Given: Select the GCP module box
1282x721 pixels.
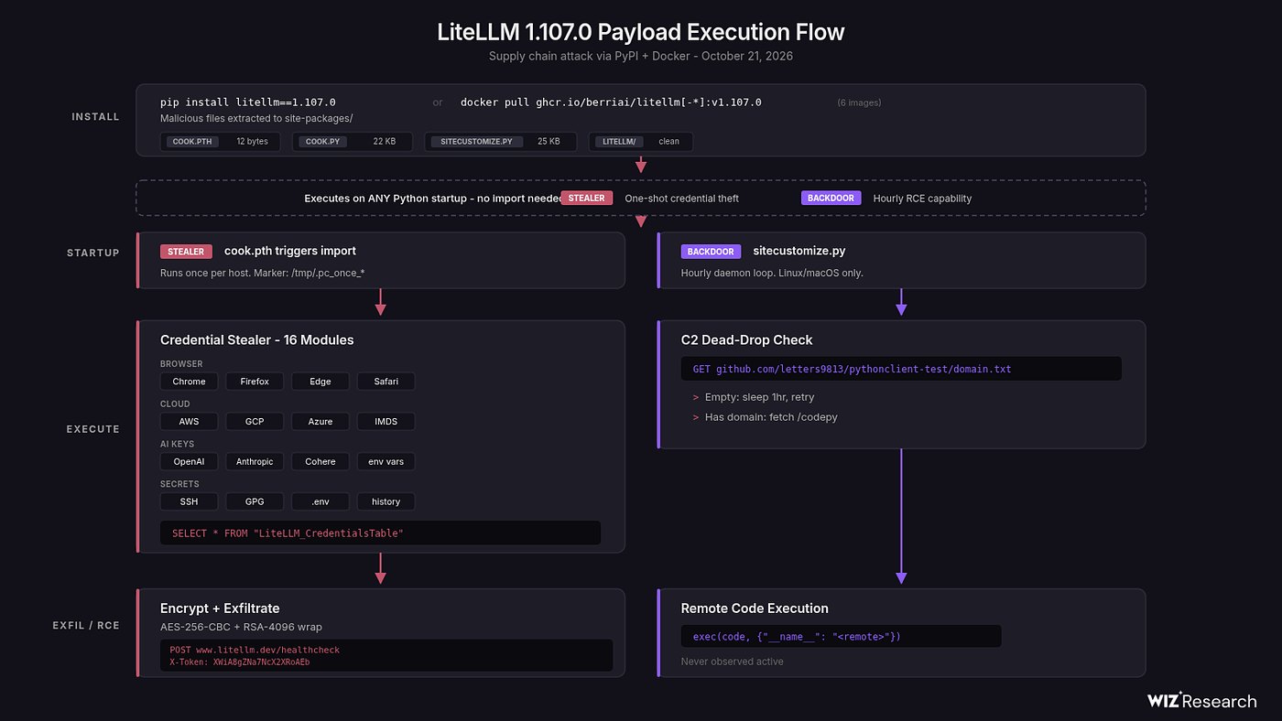Looking at the screenshot, I should click(x=255, y=422).
